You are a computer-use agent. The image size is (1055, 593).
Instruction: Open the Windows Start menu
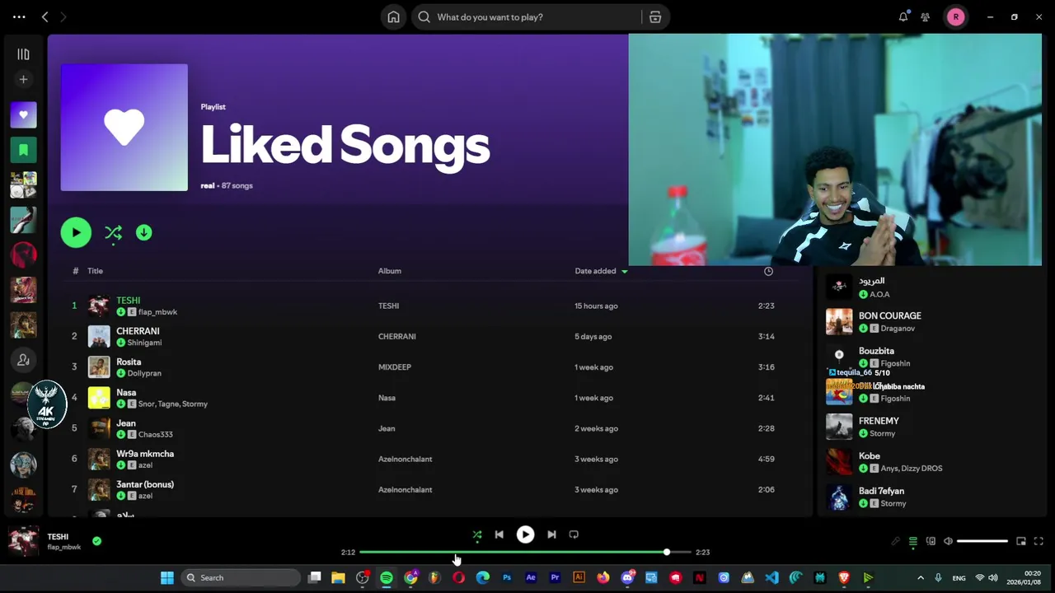167,577
